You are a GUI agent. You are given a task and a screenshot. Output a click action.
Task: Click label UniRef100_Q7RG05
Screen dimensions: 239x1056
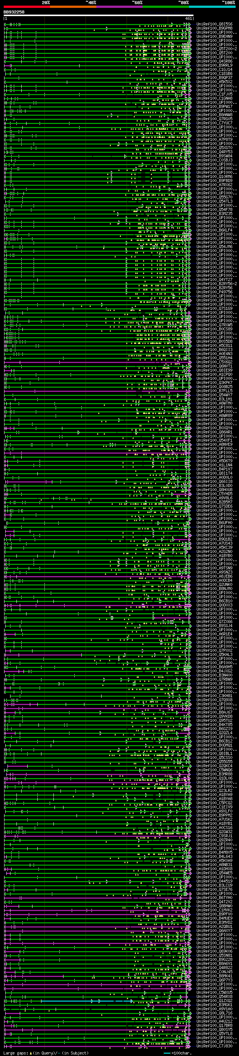214,119
